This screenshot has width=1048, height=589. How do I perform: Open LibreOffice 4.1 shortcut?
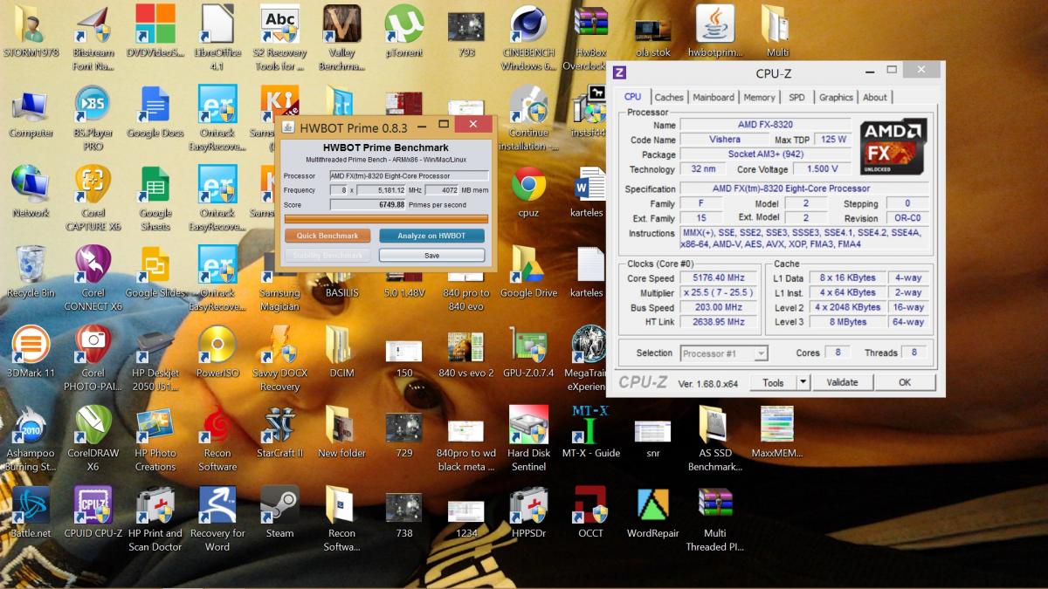[x=217, y=37]
